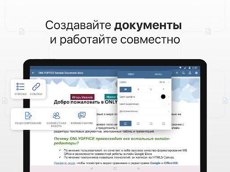Expand the Цвет выделения highlight row

click(x=144, y=104)
